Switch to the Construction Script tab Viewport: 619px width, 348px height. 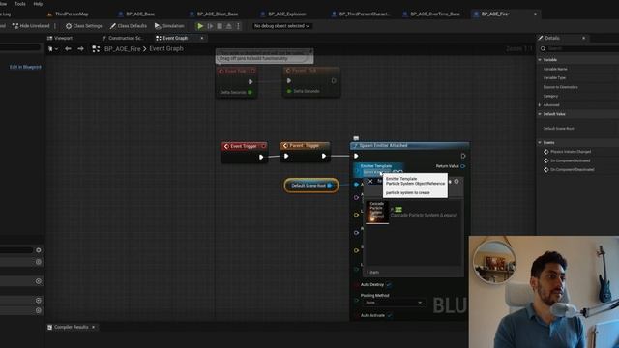pyautogui.click(x=123, y=39)
